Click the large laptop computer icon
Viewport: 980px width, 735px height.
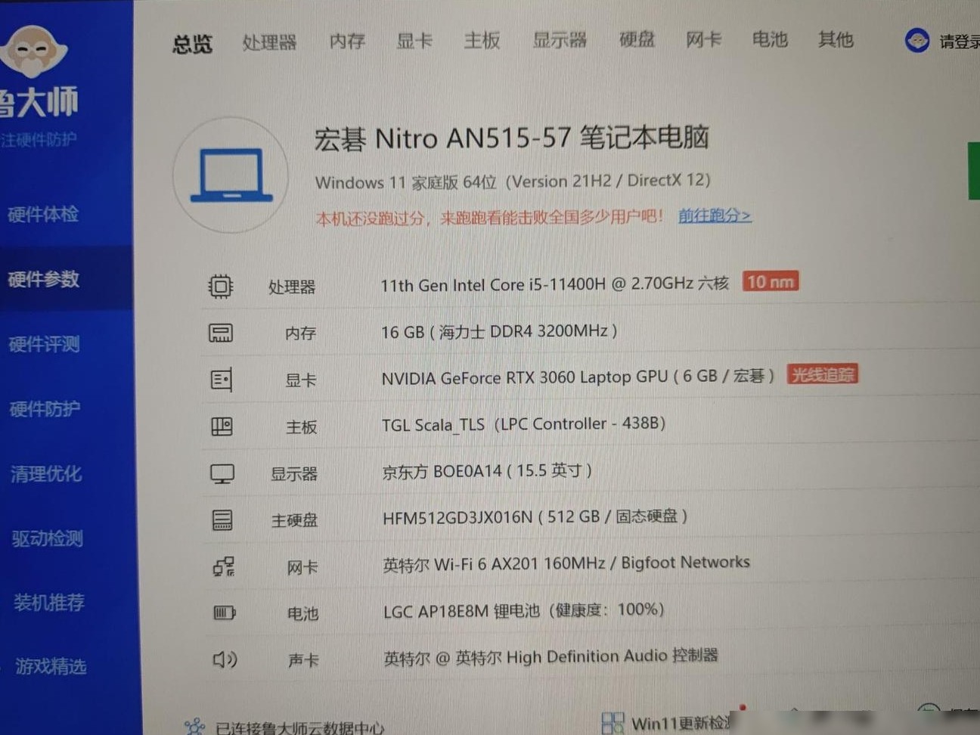(231, 175)
